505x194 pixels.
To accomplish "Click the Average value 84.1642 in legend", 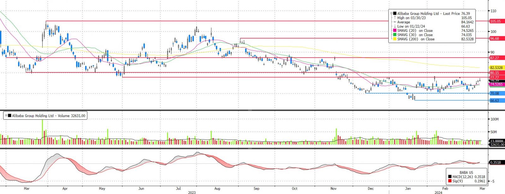I will pos(467,22).
